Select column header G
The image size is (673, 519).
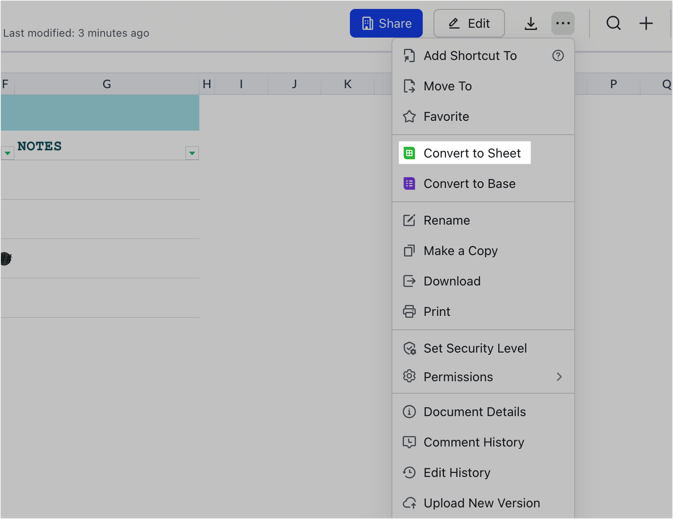coord(106,84)
